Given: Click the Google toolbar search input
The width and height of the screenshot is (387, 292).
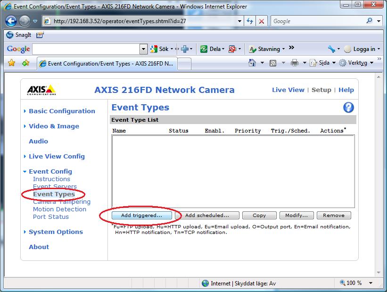Looking at the screenshot, I should tap(86, 49).
